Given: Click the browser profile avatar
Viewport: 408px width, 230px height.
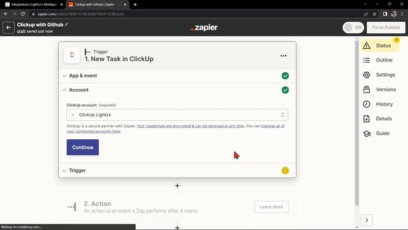Looking at the screenshot, I should point(394,14).
